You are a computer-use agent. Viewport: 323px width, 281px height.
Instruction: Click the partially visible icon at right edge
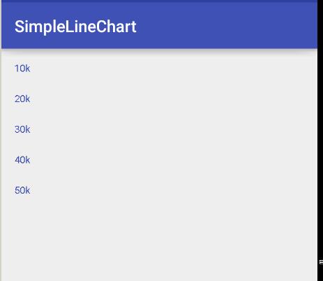coord(321,262)
